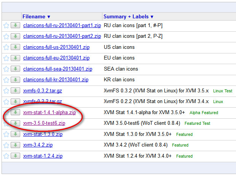Star the clanicons-full-sea-20130401.zip file

pyautogui.click(x=6, y=69)
